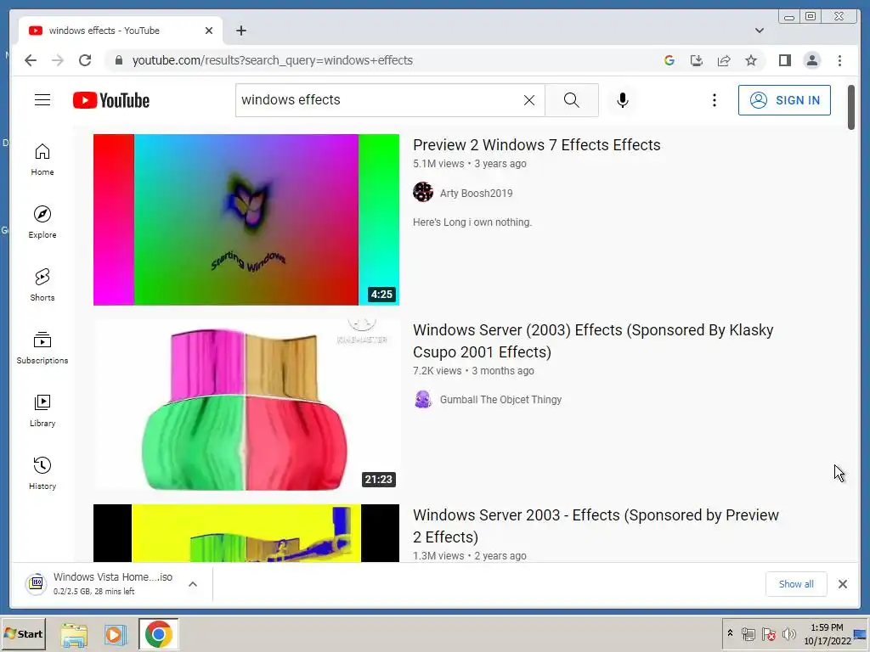Open a new browser tab
The image size is (870, 652).
(x=240, y=31)
